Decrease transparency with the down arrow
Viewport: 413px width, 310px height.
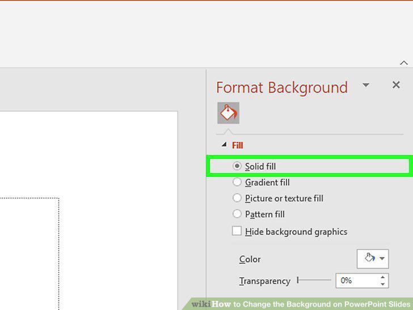click(x=382, y=284)
